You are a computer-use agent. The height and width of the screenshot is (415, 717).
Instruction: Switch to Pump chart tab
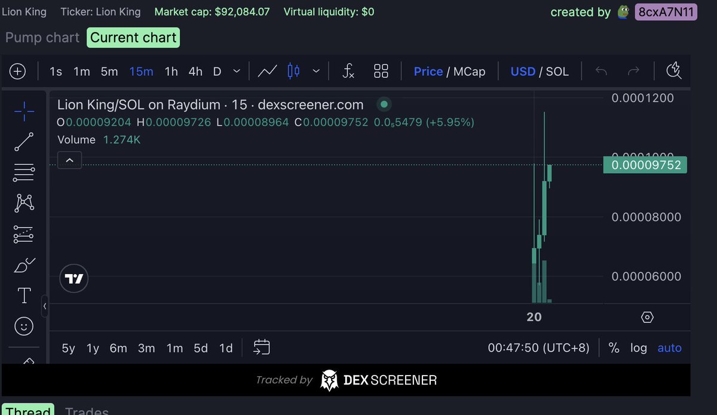[42, 38]
